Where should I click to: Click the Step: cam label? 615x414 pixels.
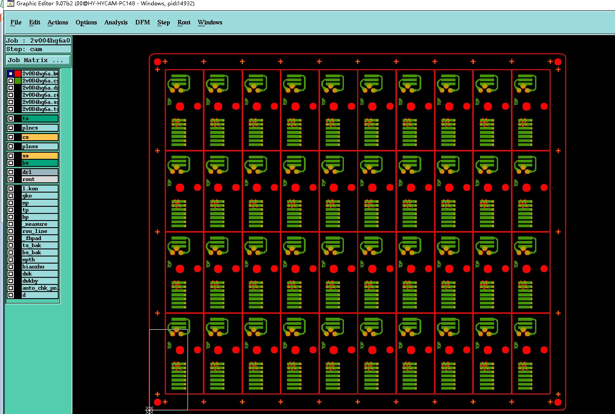pos(38,49)
